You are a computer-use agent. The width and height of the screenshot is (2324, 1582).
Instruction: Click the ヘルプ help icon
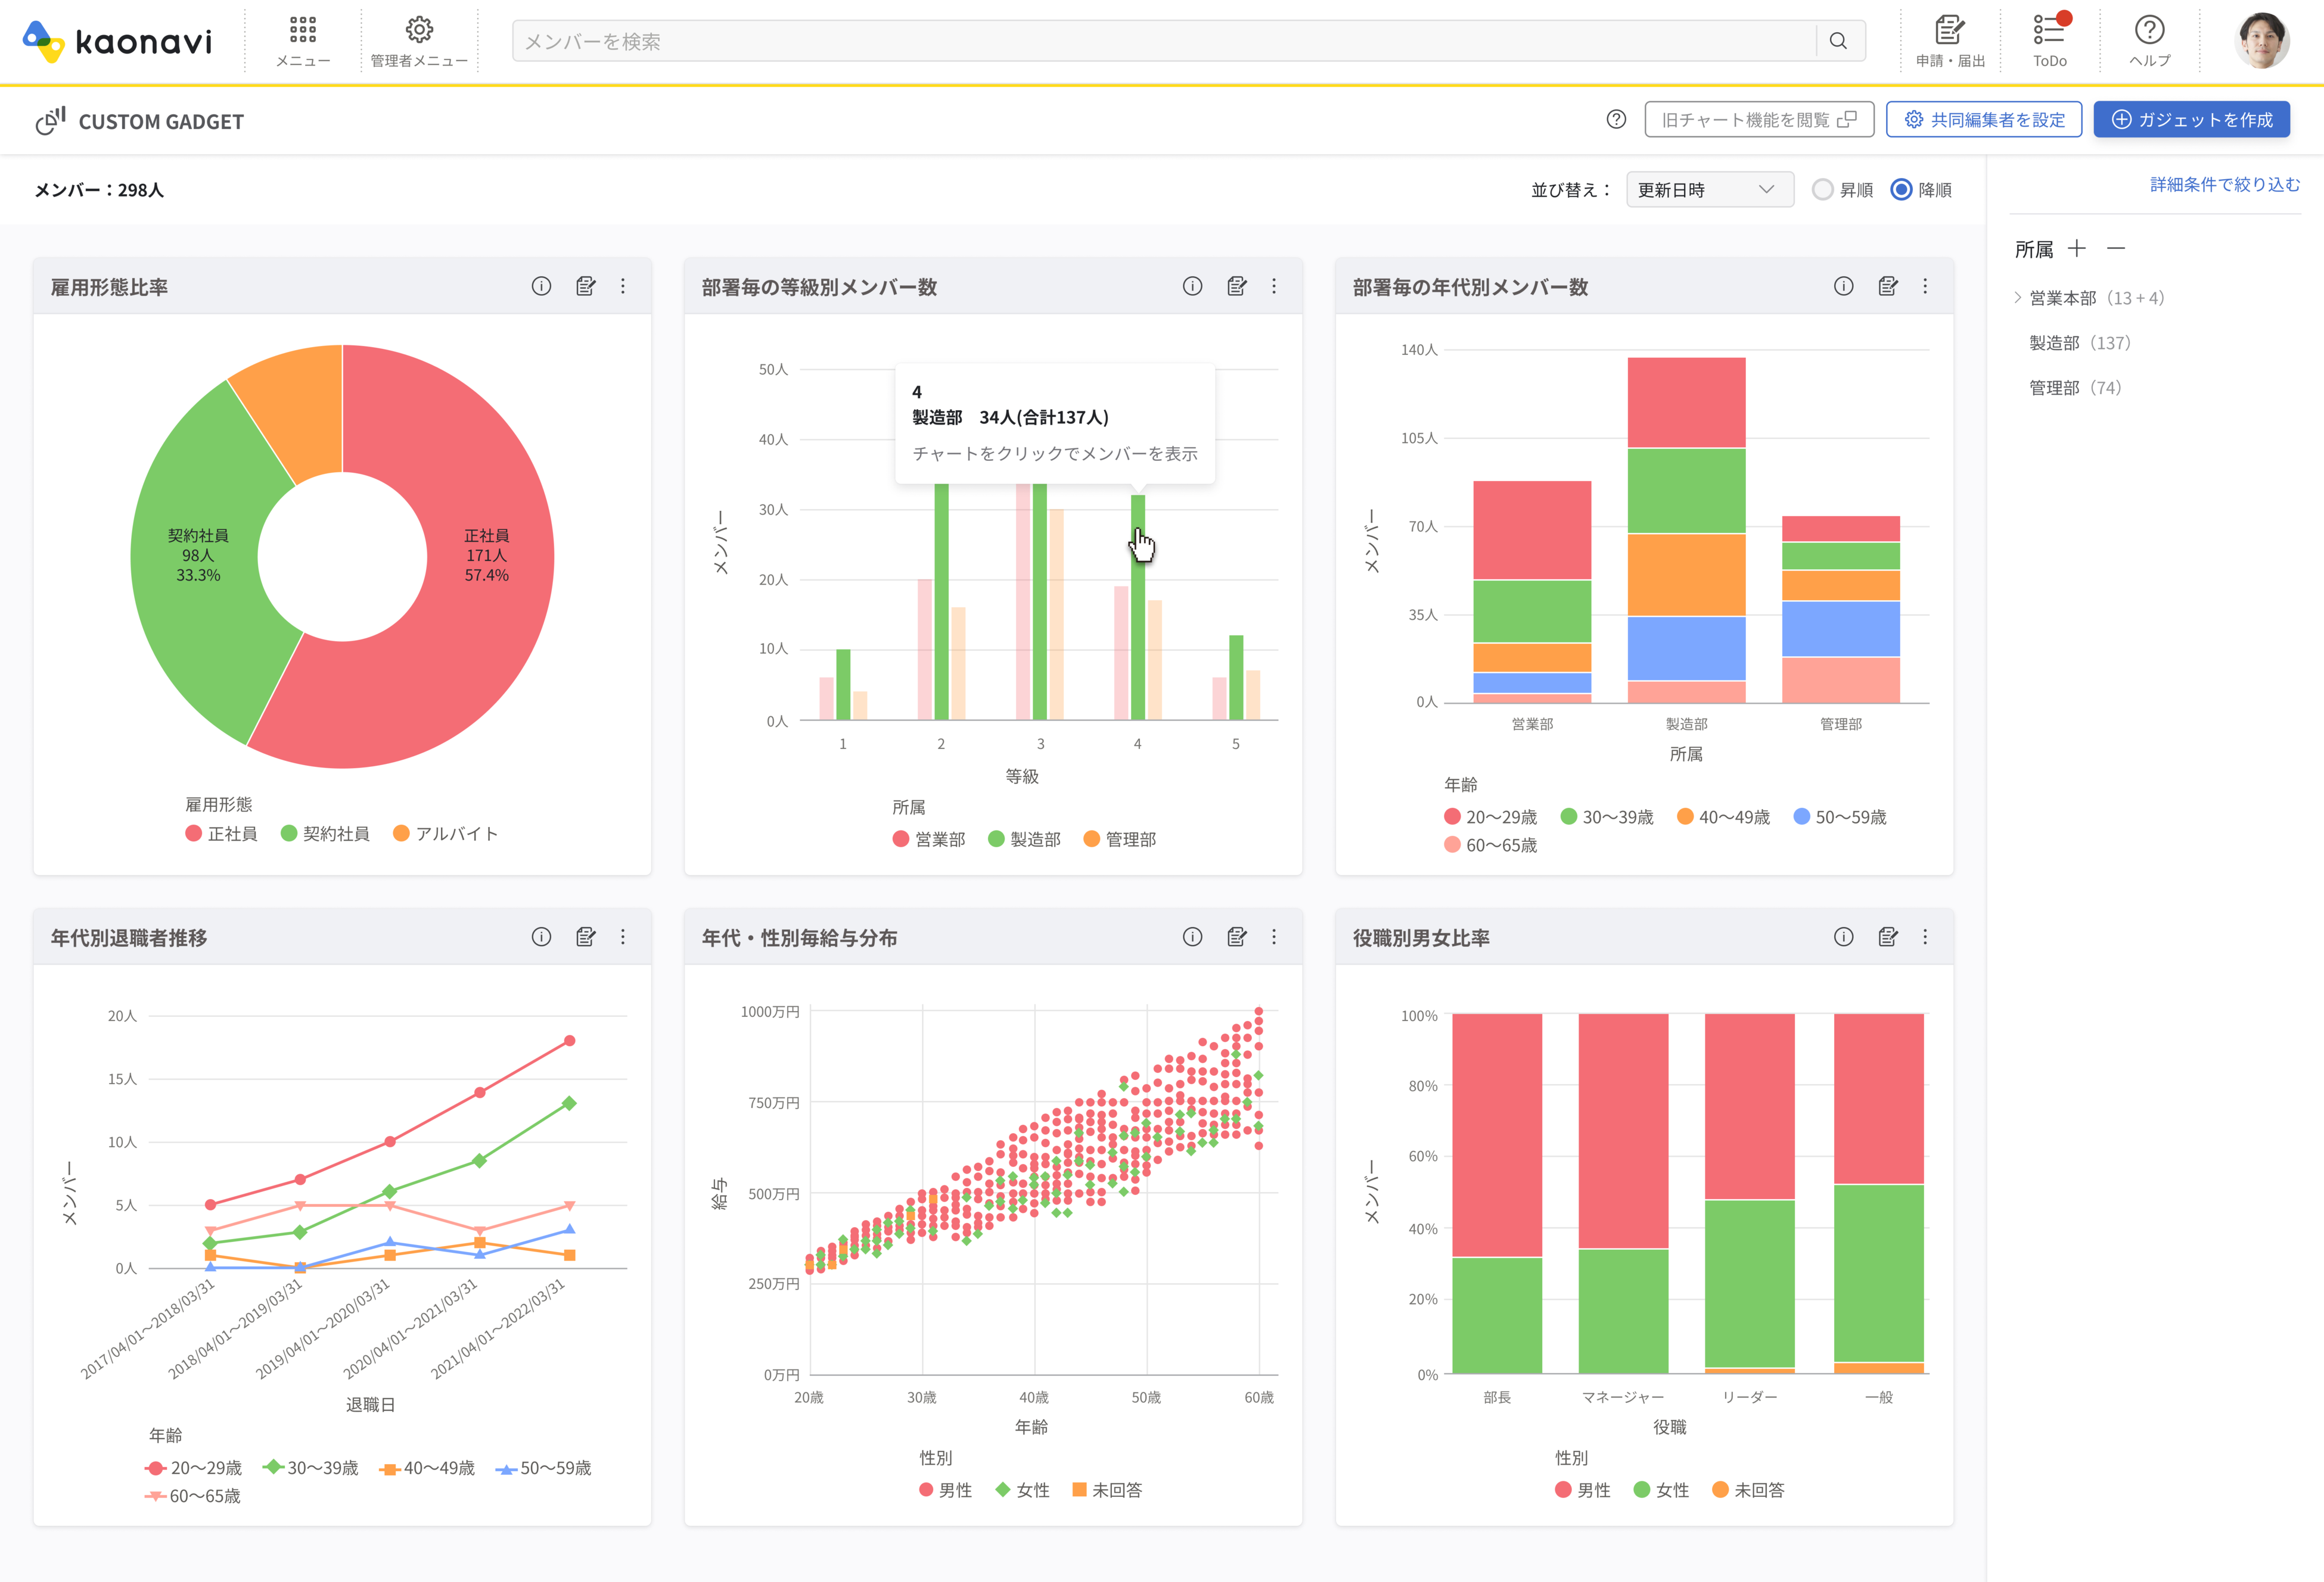pyautogui.click(x=2149, y=40)
